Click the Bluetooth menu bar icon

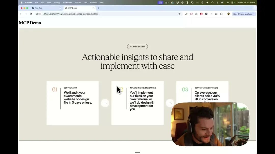pyautogui.click(x=217, y=3)
